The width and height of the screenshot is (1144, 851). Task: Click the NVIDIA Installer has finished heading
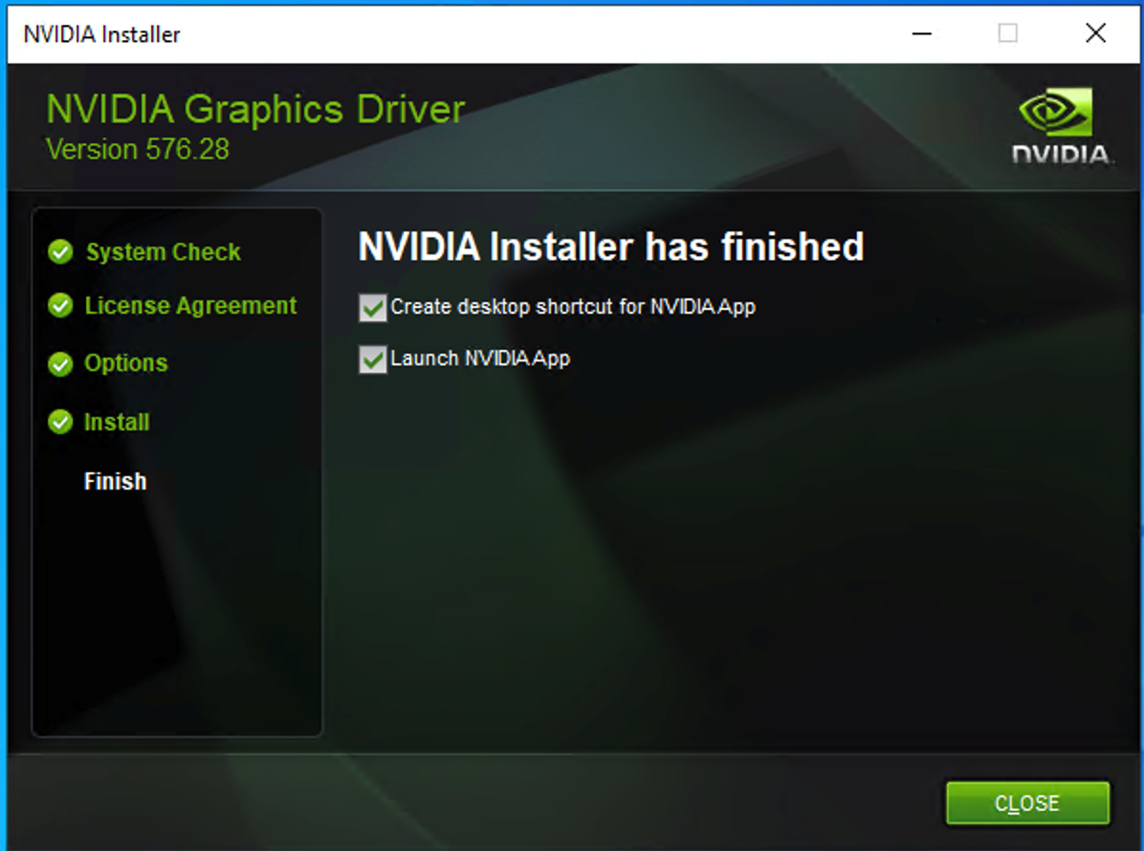[610, 247]
